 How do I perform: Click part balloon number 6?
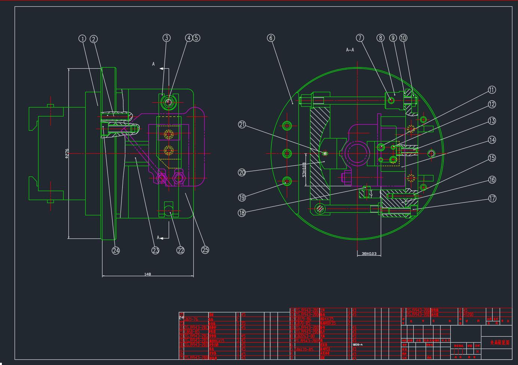[x=271, y=38]
